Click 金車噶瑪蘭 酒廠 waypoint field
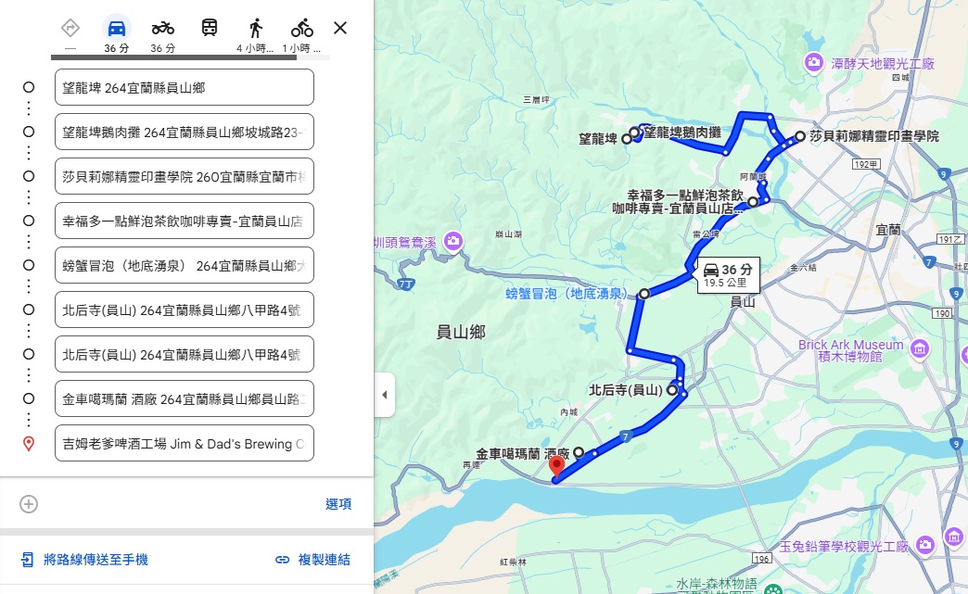The image size is (968, 594). [x=184, y=399]
